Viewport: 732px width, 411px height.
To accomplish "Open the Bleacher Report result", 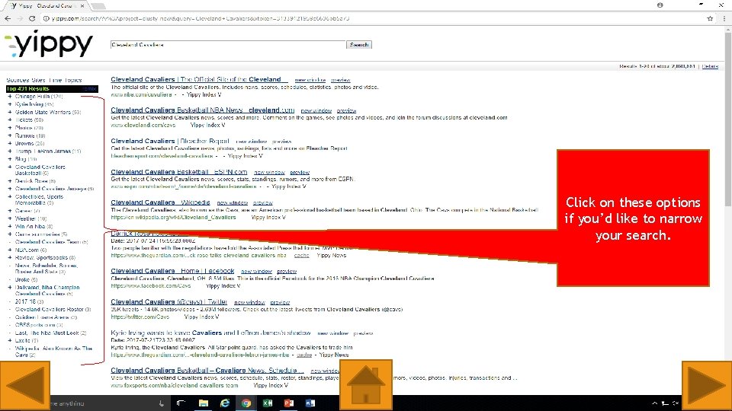I will point(170,141).
